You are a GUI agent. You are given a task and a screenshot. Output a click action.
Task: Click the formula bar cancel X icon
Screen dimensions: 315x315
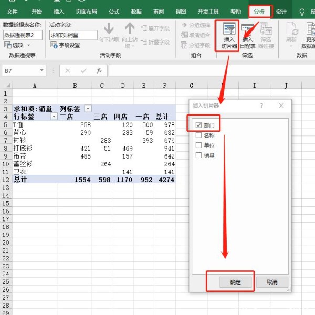pyautogui.click(x=68, y=71)
